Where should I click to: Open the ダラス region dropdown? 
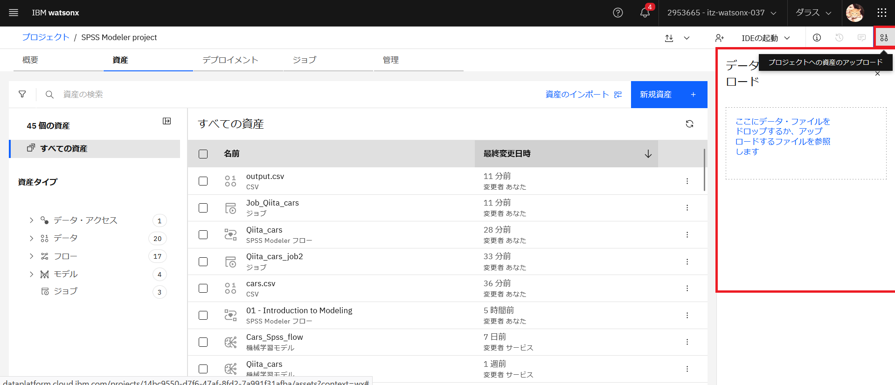pos(813,13)
